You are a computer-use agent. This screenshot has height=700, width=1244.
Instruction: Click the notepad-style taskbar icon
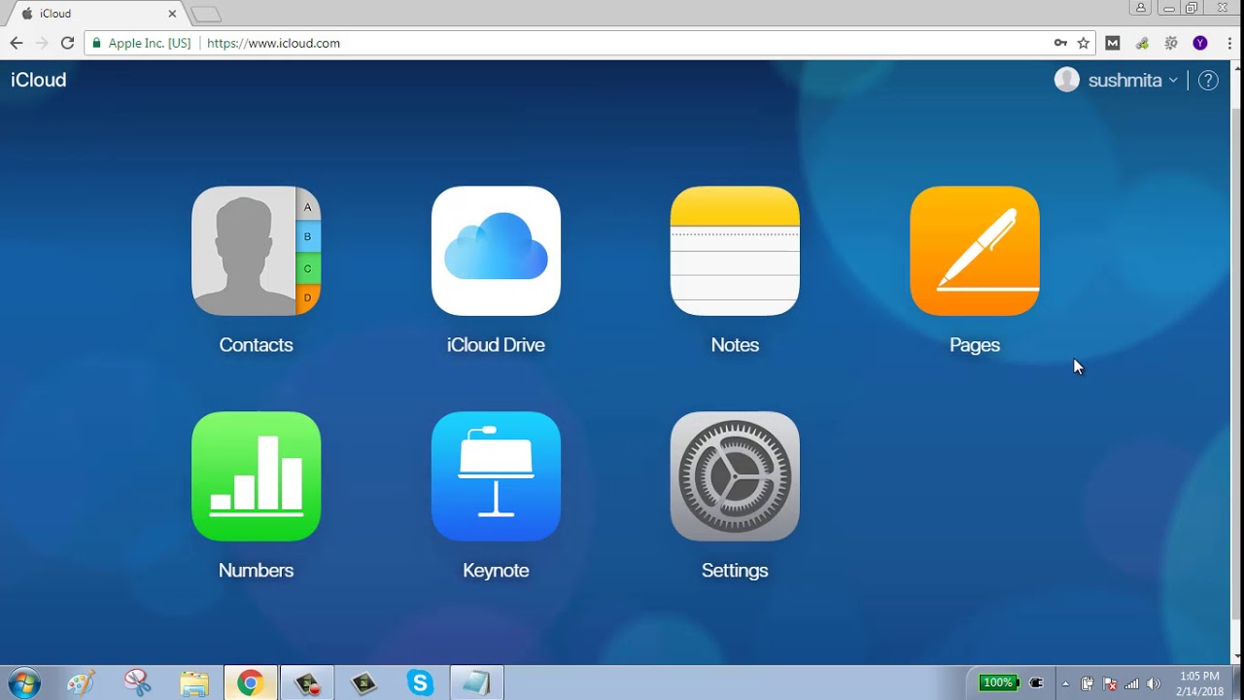coord(476,682)
